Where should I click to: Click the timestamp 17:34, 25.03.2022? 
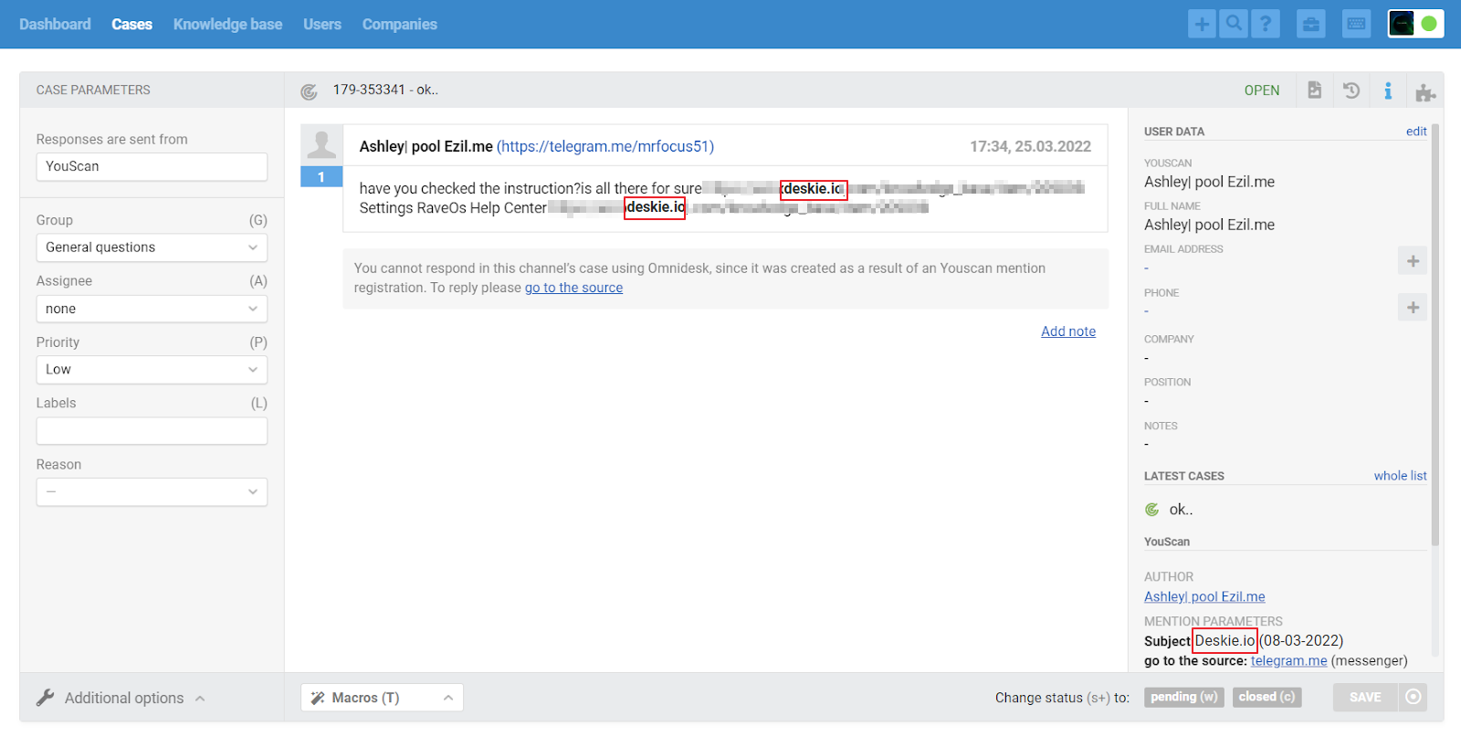click(1030, 146)
